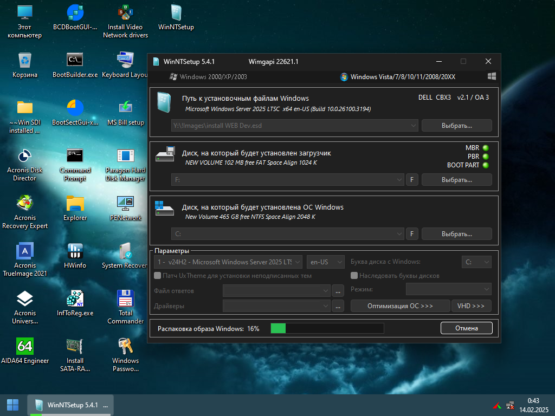
Task: Select Acronis TrueImage 2021 icon
Action: click(25, 260)
